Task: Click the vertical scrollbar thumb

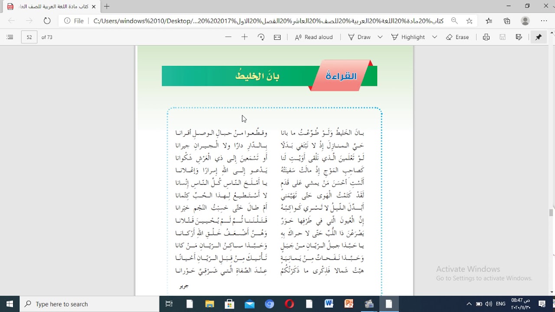Action: coord(552,213)
